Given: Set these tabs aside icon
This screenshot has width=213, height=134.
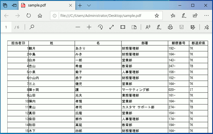Looking at the screenshot, I should tap(14, 5).
